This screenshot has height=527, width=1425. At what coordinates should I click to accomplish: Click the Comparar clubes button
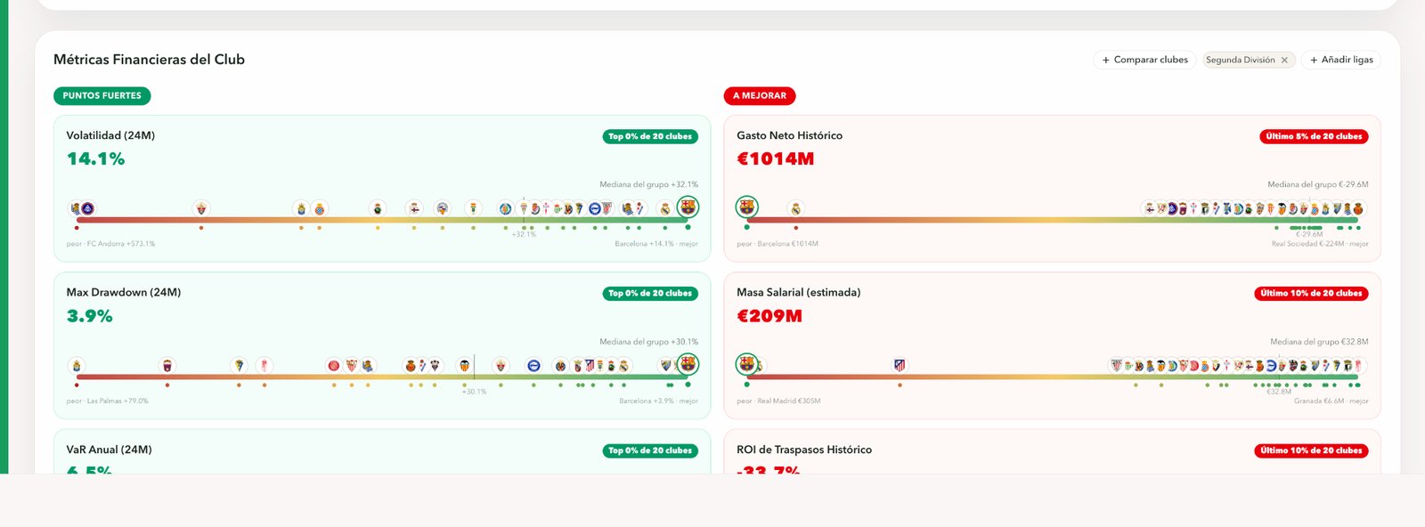(x=1144, y=60)
